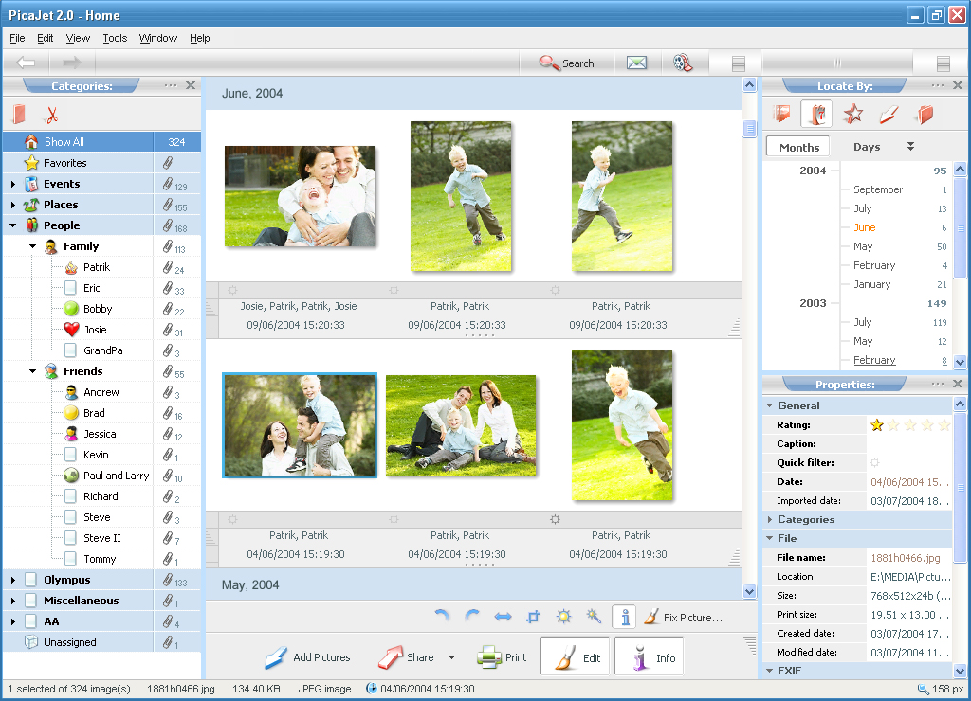Open Search with the magnifier icon
Image resolution: width=971 pixels, height=701 pixels.
[566, 63]
